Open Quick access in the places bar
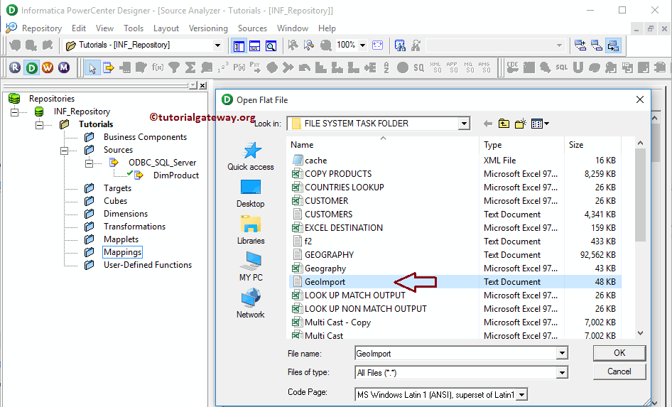 [251, 157]
